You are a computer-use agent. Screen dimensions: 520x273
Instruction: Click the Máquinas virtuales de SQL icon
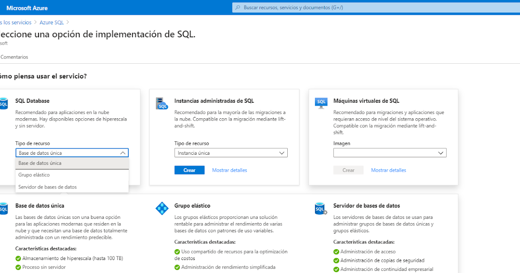coord(321,103)
